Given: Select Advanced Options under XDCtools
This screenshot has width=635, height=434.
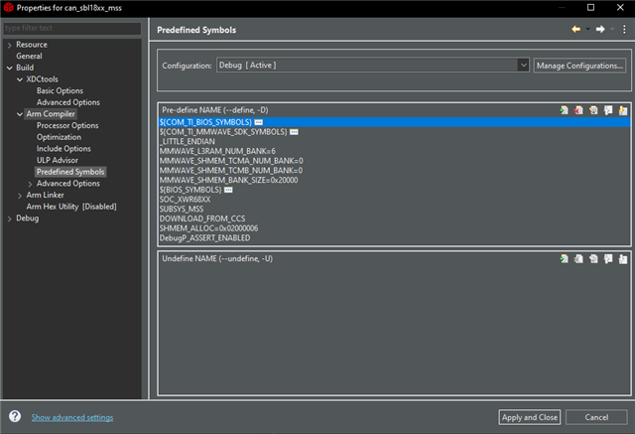Looking at the screenshot, I should tap(68, 102).
